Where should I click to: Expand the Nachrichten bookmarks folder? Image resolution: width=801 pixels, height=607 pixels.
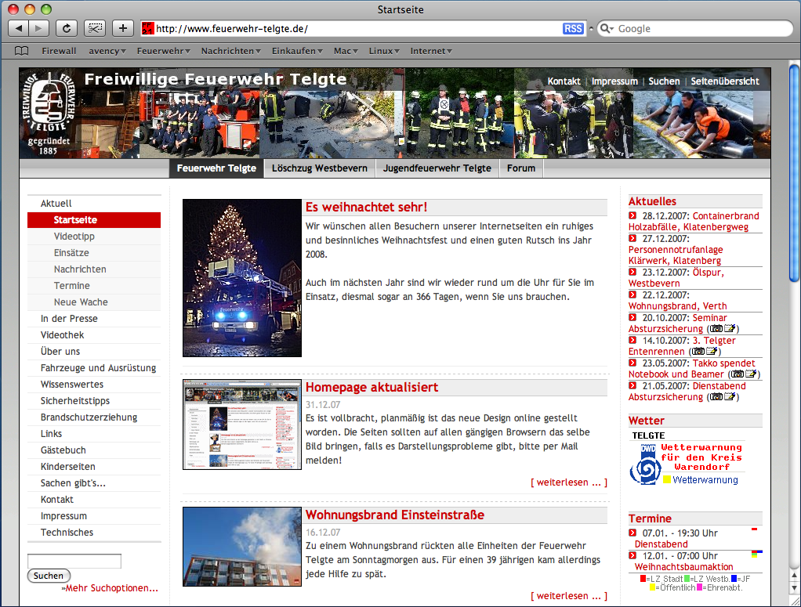[x=231, y=51]
